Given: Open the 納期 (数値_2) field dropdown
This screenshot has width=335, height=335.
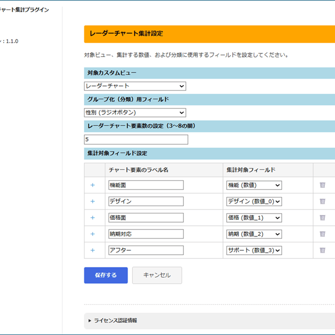Looking at the screenshot, I should click(x=254, y=234).
